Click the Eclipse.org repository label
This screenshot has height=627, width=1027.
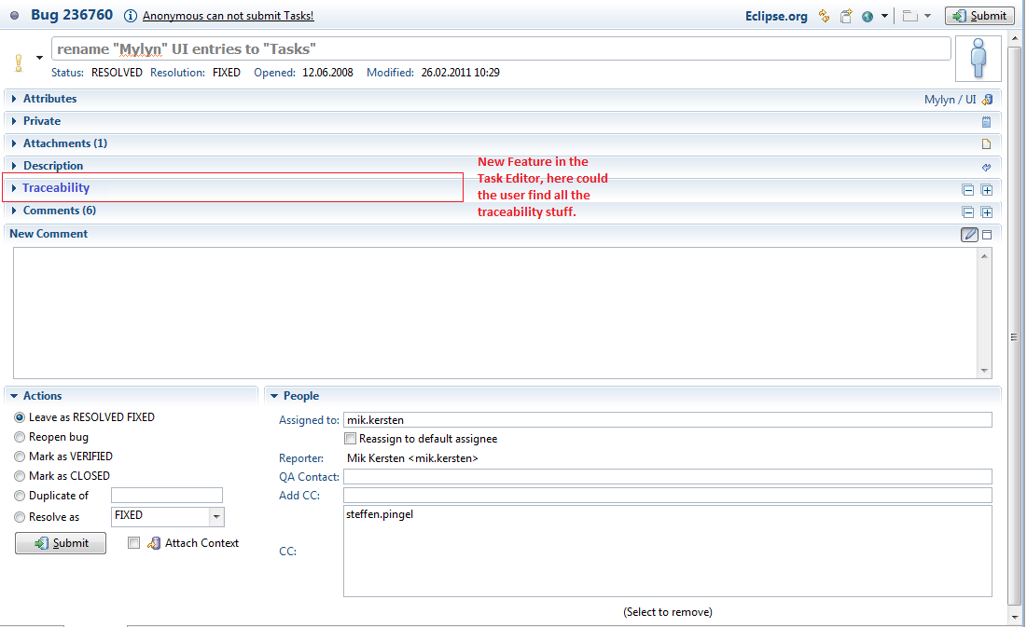(x=776, y=17)
